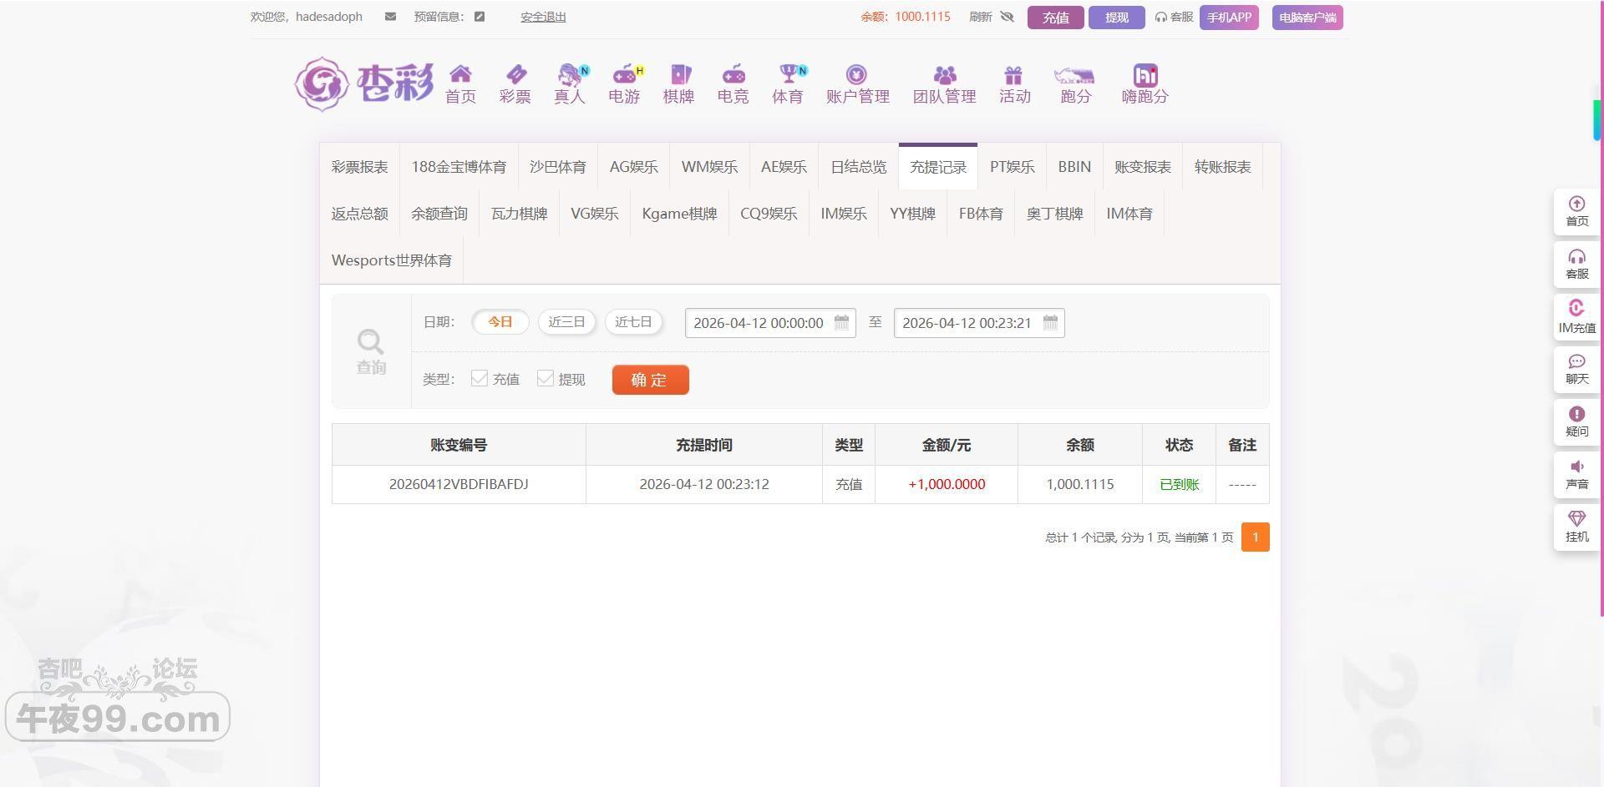Open the end date calendar picker
Viewport: 1604px width, 787px height.
coord(1050,323)
